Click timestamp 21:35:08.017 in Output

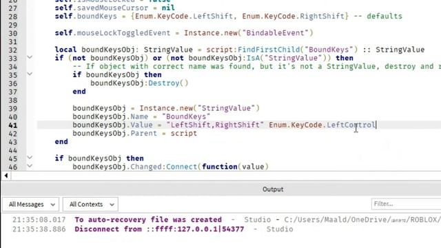[x=39, y=220]
